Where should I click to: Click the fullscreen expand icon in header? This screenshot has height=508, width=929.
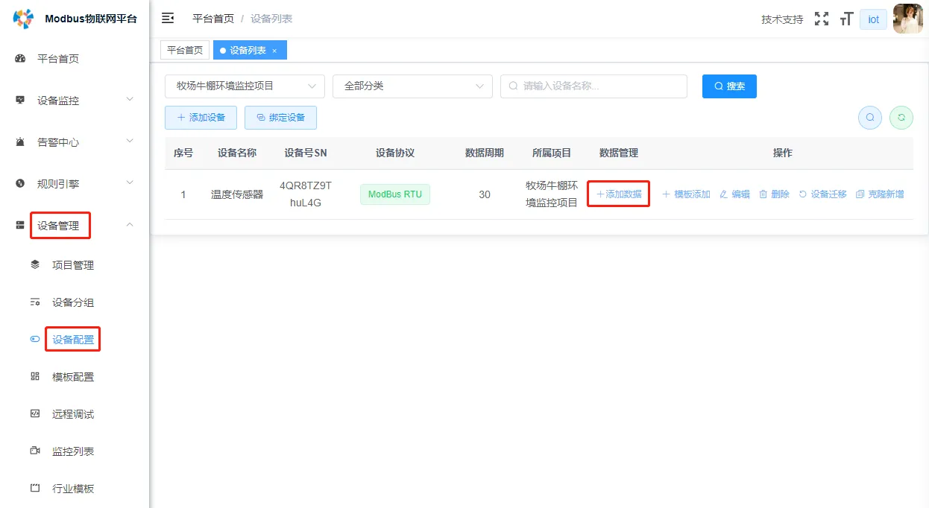tap(822, 19)
